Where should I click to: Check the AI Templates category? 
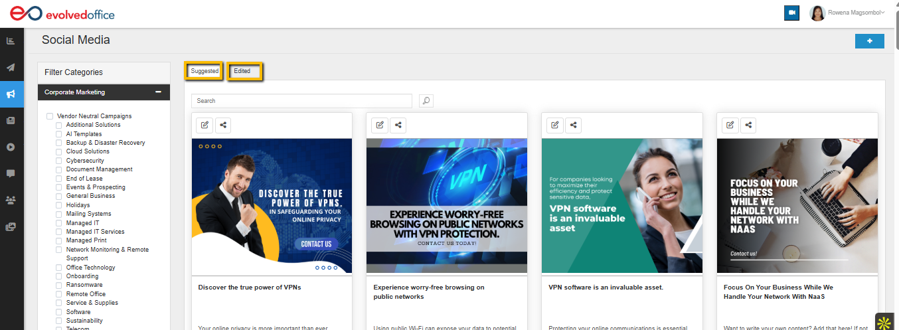pos(58,134)
